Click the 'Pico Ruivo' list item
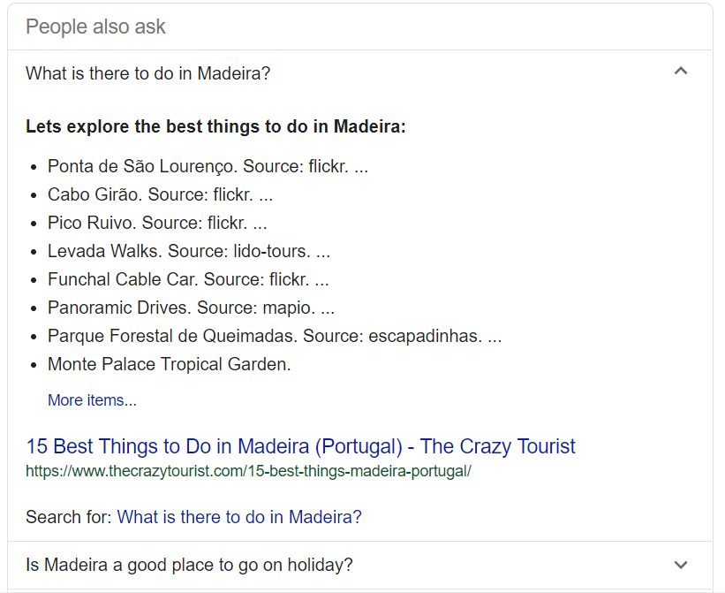This screenshot has height=593, width=725. [x=157, y=223]
